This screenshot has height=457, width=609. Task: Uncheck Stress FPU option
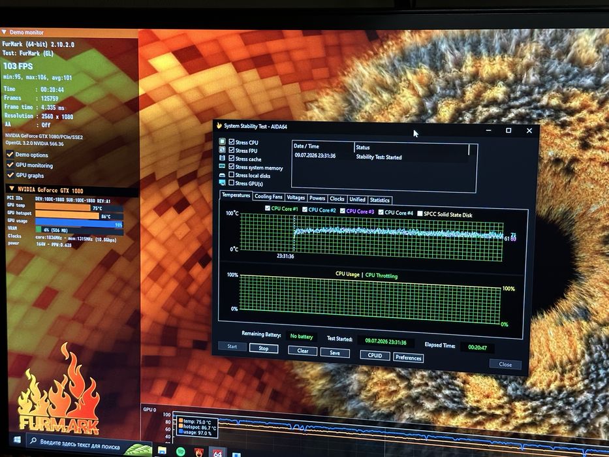(232, 150)
